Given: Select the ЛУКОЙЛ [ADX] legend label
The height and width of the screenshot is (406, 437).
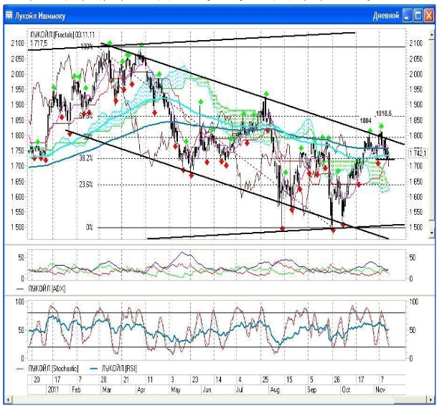Looking at the screenshot, I should point(47,289).
